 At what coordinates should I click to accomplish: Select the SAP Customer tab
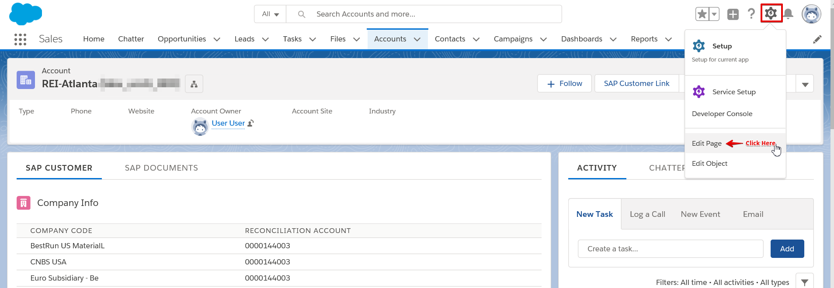59,168
